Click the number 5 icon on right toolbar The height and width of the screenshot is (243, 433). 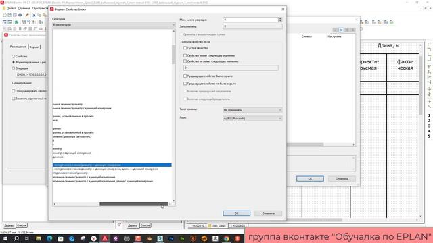tap(429, 136)
